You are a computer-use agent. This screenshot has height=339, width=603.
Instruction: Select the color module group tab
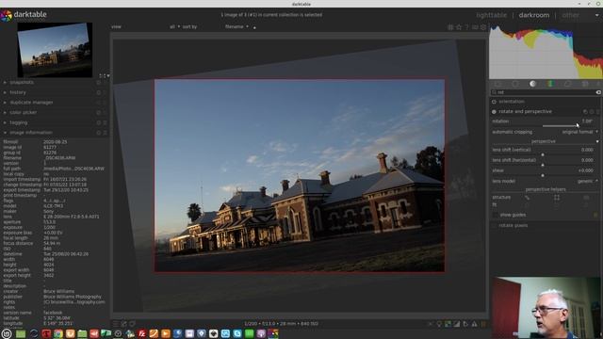coord(550,84)
